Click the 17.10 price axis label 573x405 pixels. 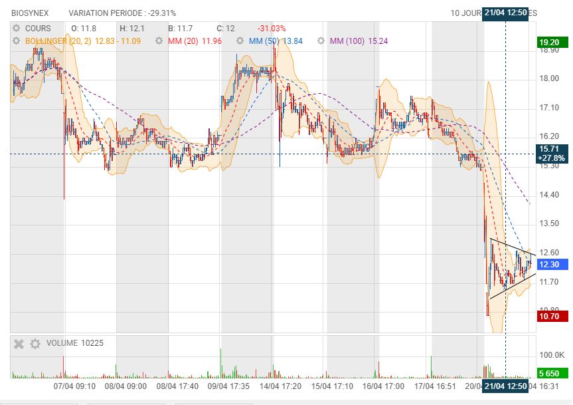pos(549,108)
